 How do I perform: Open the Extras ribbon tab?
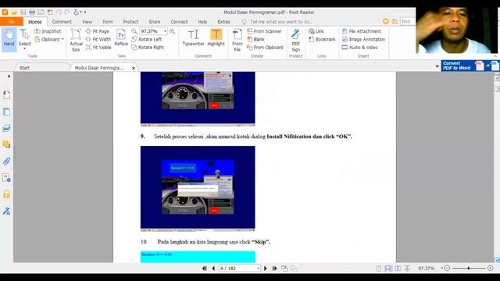[224, 22]
